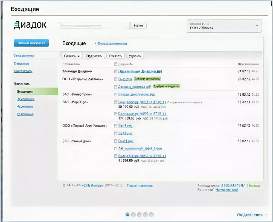The height and width of the screenshot is (222, 273).
Task: Check the 44 000 руб invoice checkbox
Action: [115, 156]
